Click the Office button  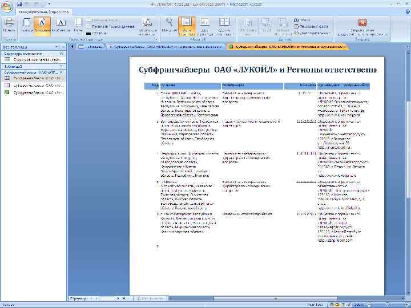(7, 6)
